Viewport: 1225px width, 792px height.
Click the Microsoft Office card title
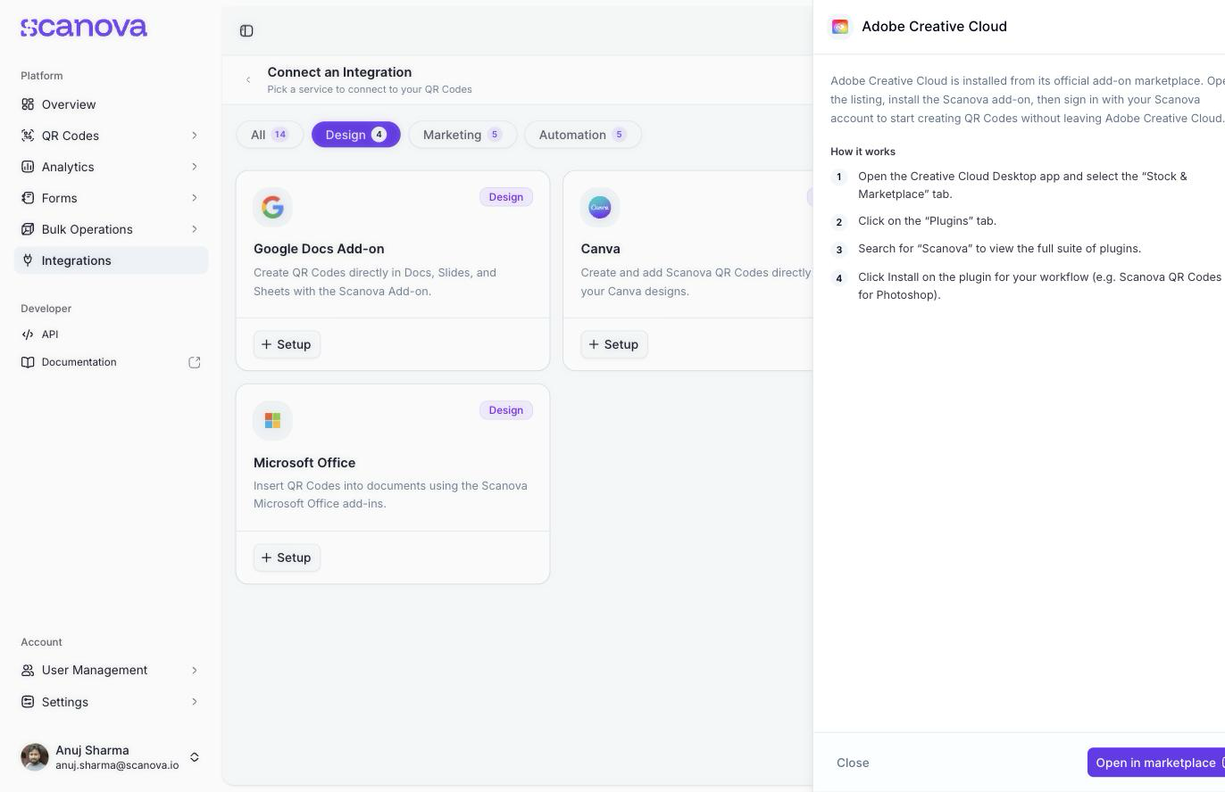(x=304, y=463)
